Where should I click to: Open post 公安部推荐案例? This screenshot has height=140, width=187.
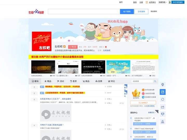65,93
